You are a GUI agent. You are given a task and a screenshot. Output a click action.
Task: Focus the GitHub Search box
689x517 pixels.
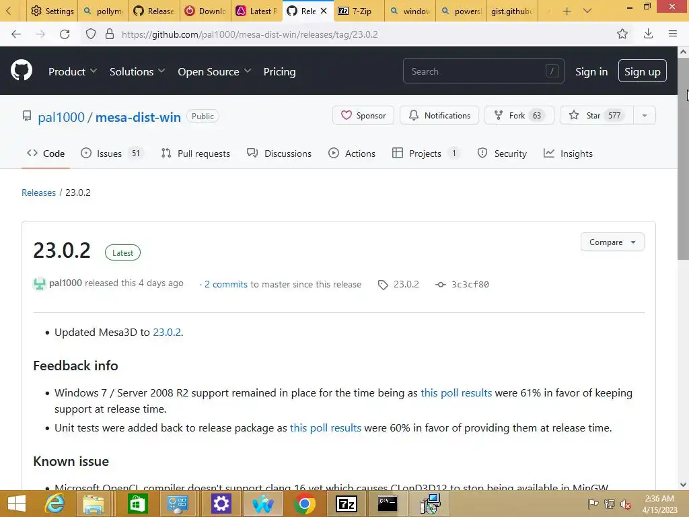483,71
